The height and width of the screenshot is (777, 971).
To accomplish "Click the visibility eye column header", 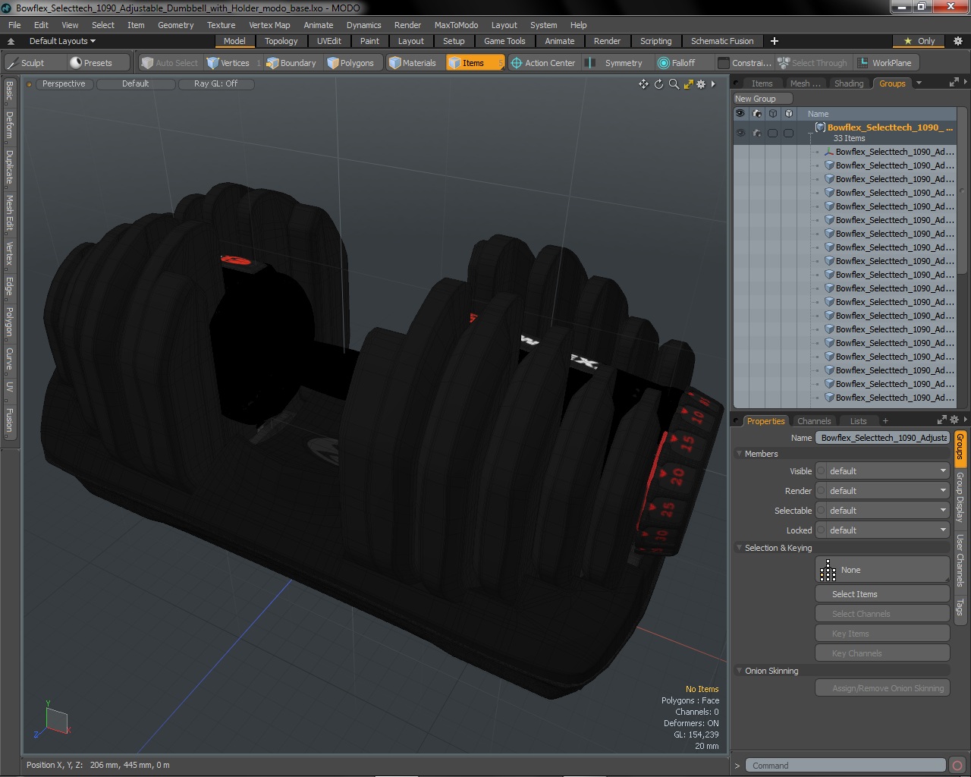I will (740, 114).
